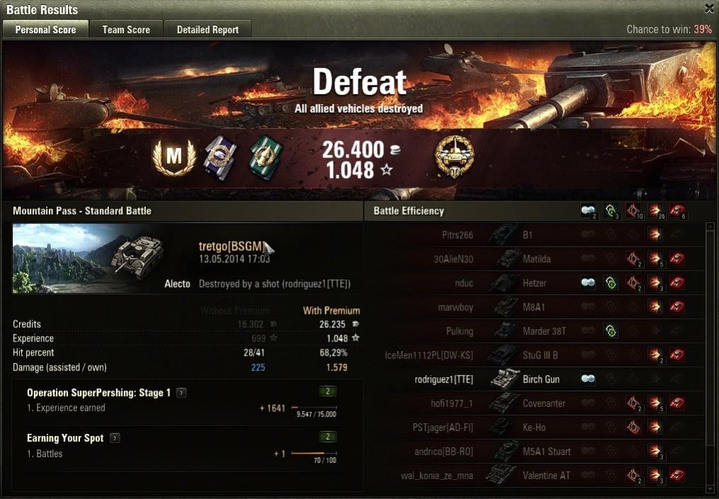Select the Personal Score tab
The width and height of the screenshot is (719, 499).
pyautogui.click(x=45, y=29)
